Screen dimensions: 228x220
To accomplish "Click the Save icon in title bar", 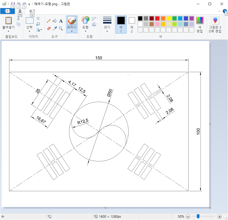I will click(13, 4).
